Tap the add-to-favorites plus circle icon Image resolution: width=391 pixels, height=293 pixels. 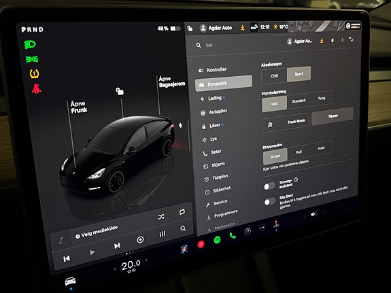(140, 240)
